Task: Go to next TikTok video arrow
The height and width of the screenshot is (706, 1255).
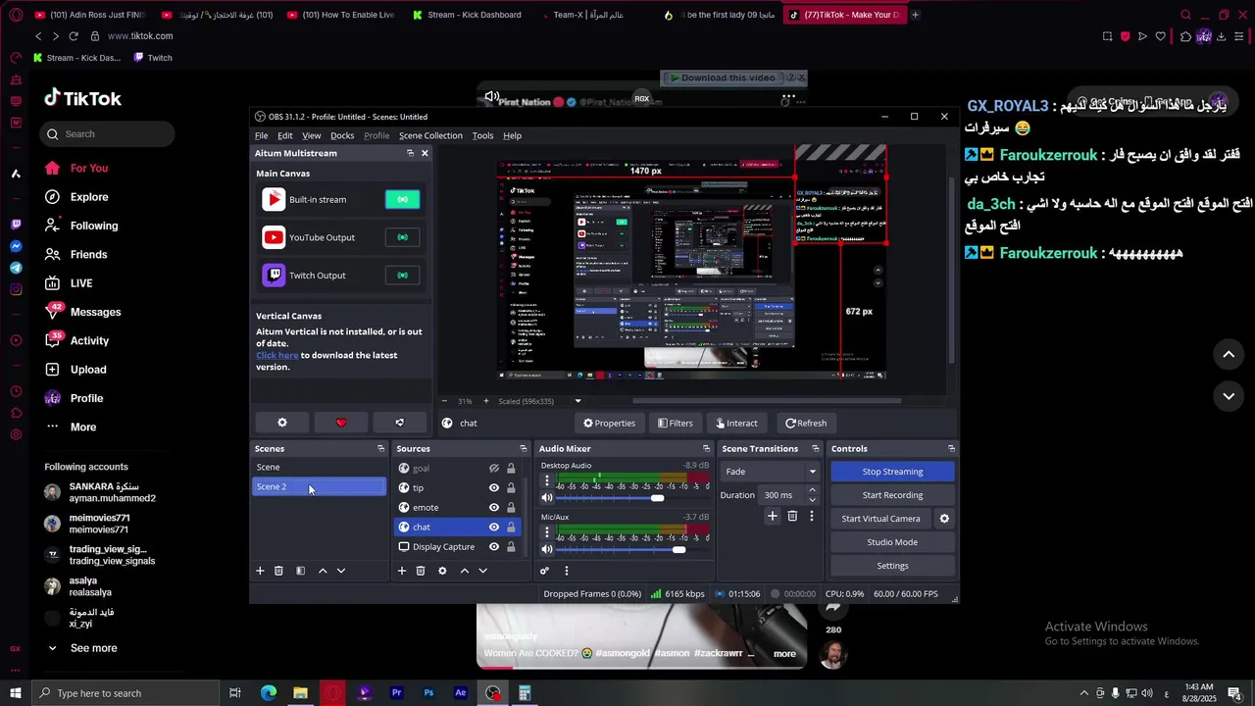Action: tap(1229, 396)
